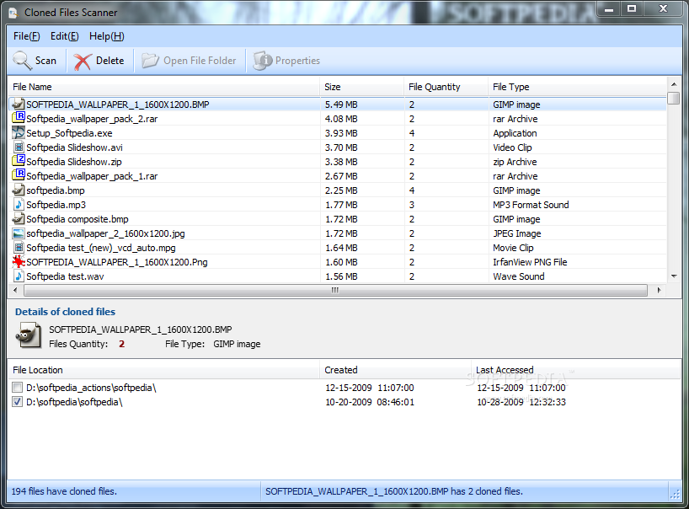Image resolution: width=689 pixels, height=509 pixels.
Task: Click the Open File Folder button
Action: point(189,61)
